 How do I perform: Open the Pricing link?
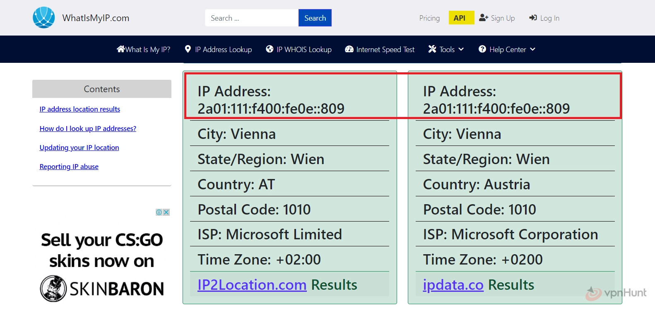pyautogui.click(x=429, y=18)
